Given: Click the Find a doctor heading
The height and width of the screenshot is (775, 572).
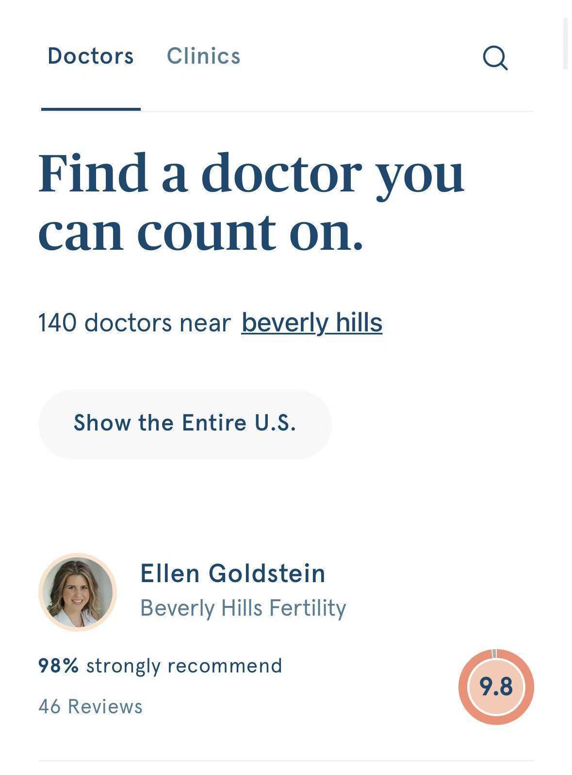Looking at the screenshot, I should (x=251, y=202).
